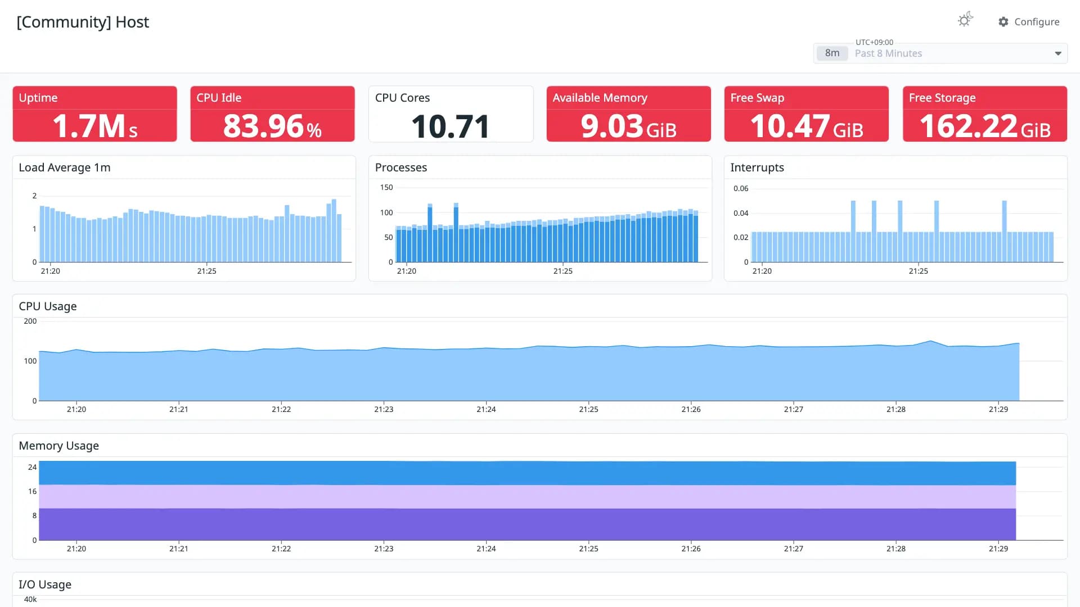Click the I/O Usage graph title
This screenshot has height=607, width=1080.
[x=45, y=585]
